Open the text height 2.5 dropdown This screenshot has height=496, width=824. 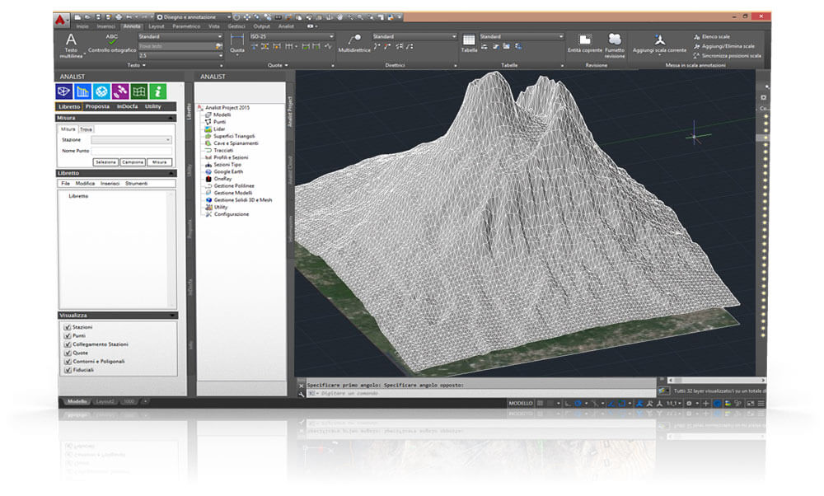(180, 55)
